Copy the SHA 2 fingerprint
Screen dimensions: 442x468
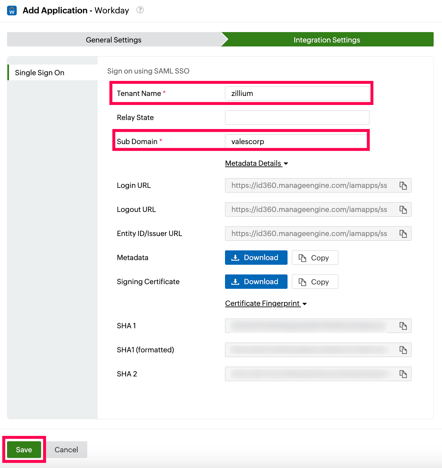(403, 374)
